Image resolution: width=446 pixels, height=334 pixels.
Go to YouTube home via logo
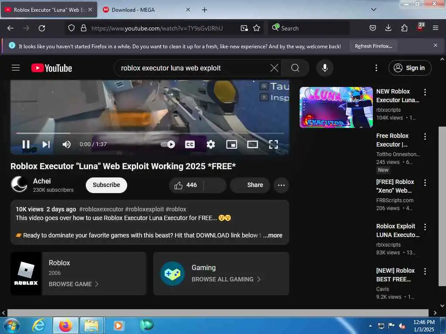click(x=51, y=68)
